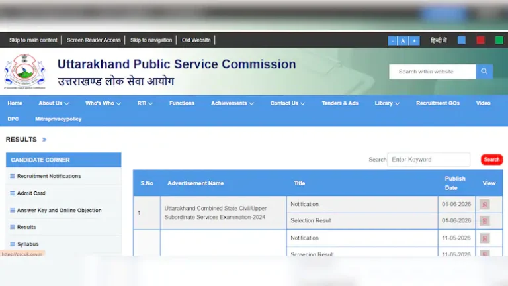The height and width of the screenshot is (286, 508).
Task: Select the green color theme swatch
Action: 499,40
